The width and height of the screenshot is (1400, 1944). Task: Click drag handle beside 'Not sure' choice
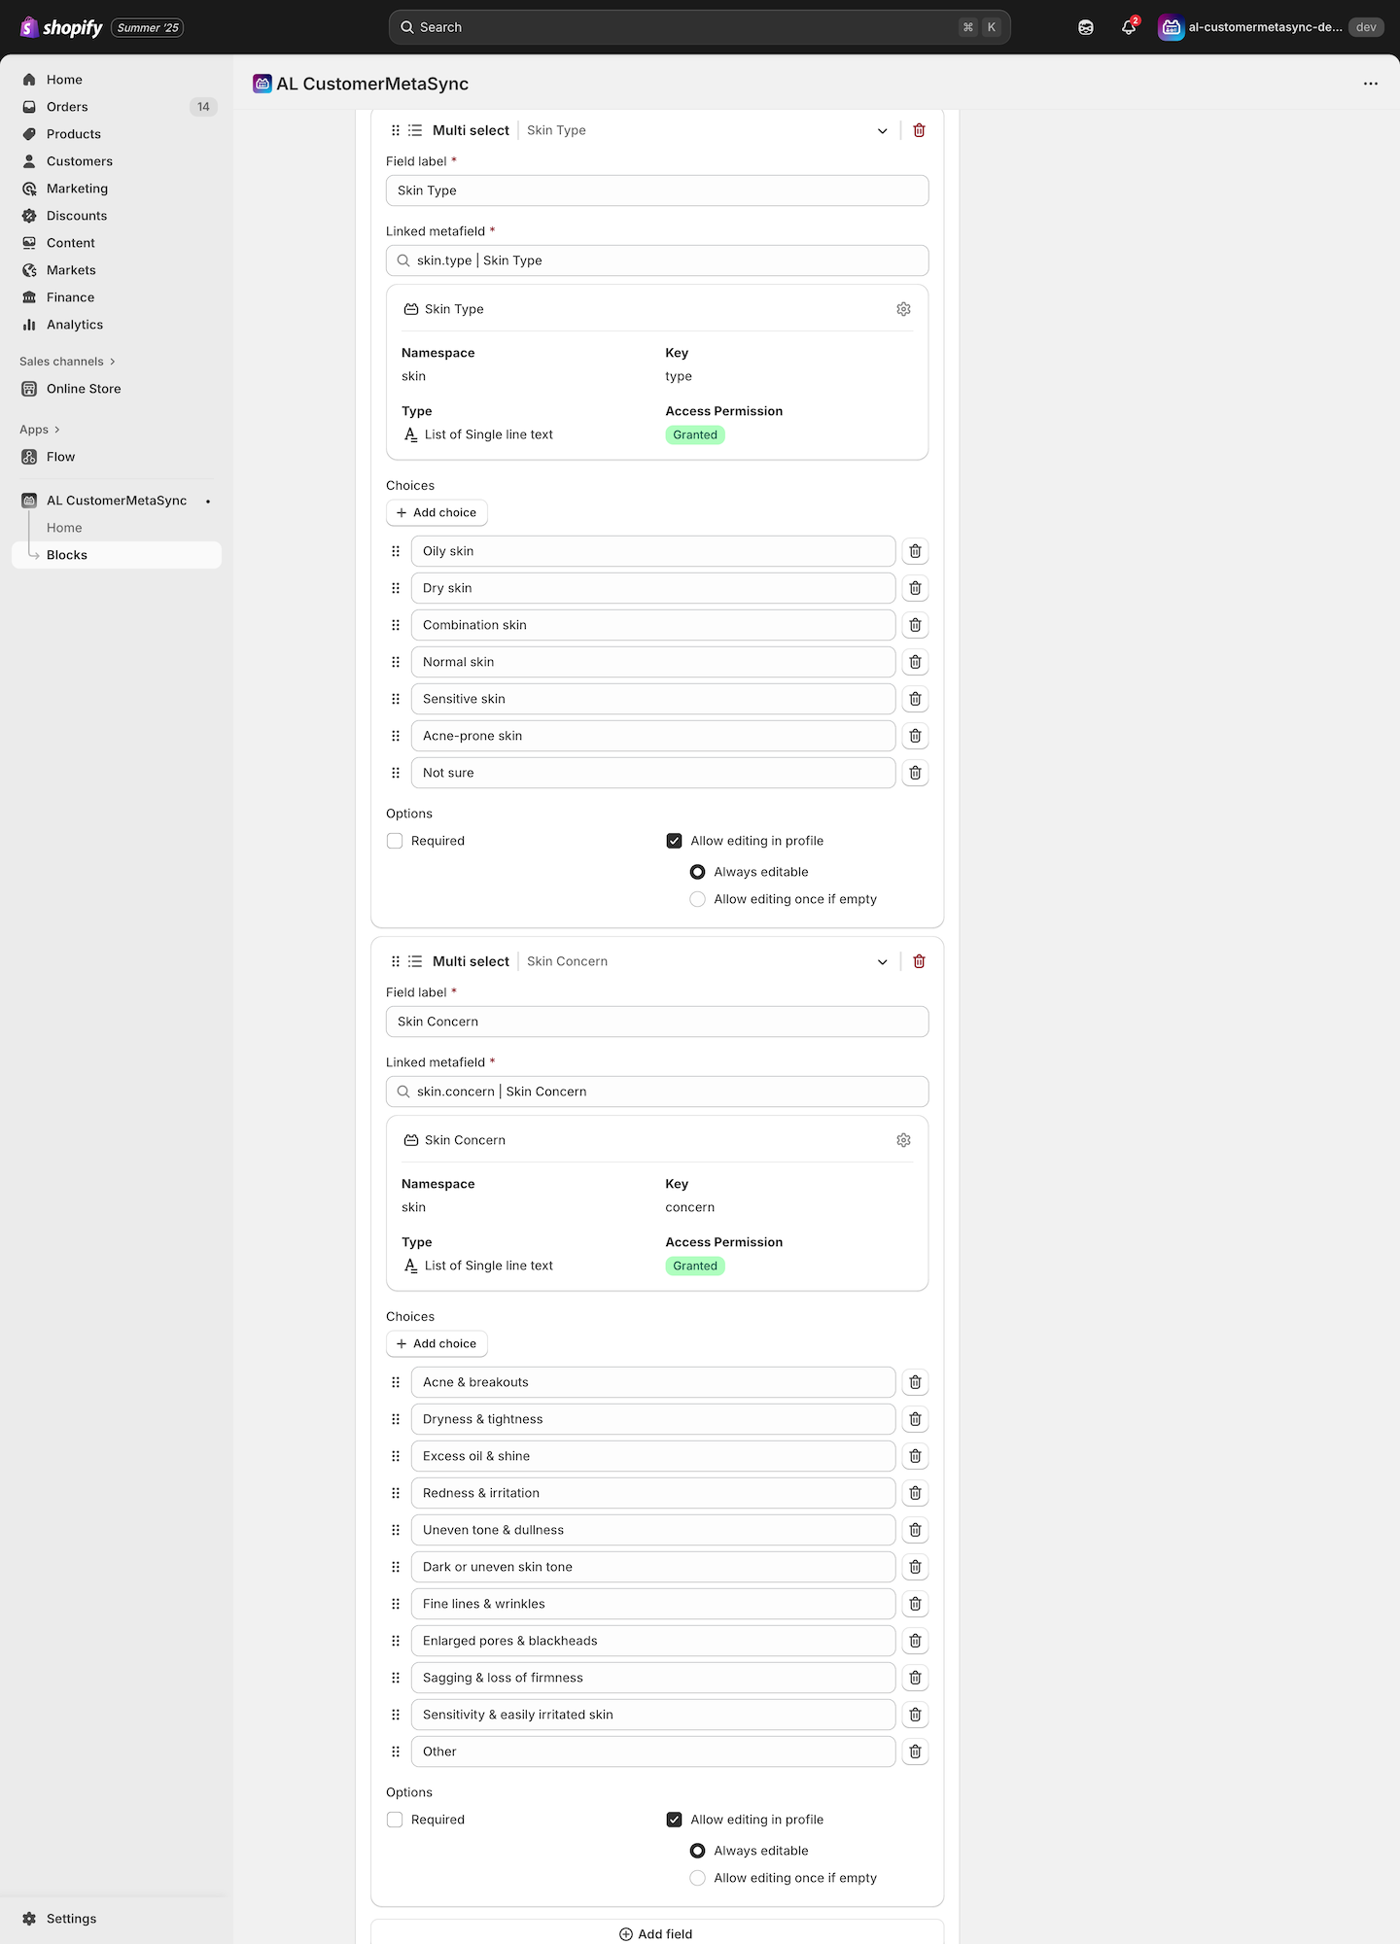(396, 773)
